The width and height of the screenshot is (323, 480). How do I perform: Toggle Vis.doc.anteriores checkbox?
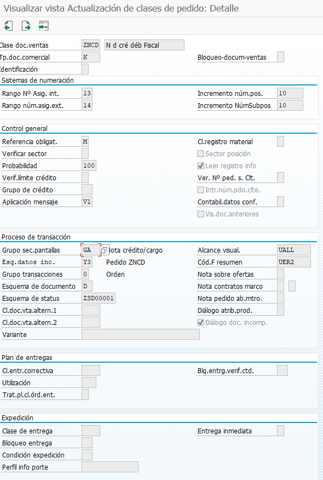[201, 214]
